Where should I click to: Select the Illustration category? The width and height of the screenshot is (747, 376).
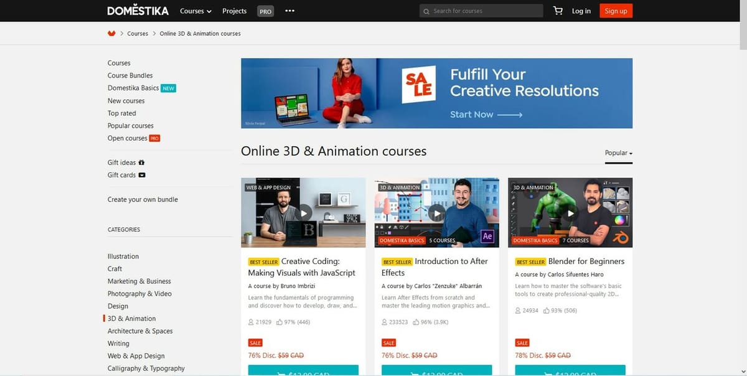(x=123, y=256)
